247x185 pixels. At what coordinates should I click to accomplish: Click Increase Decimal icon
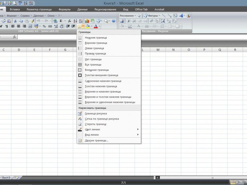56,26
